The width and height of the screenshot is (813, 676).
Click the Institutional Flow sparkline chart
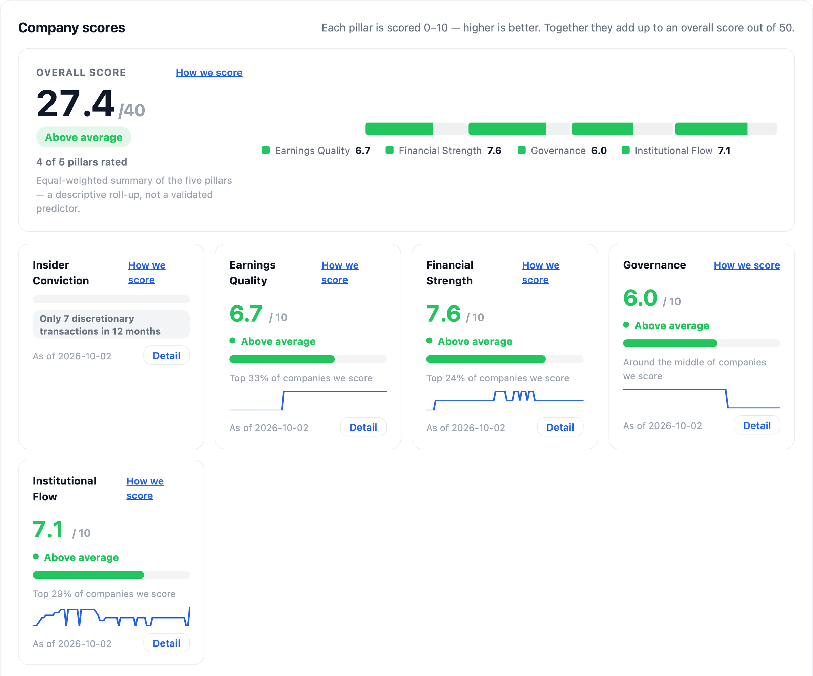pos(111,616)
